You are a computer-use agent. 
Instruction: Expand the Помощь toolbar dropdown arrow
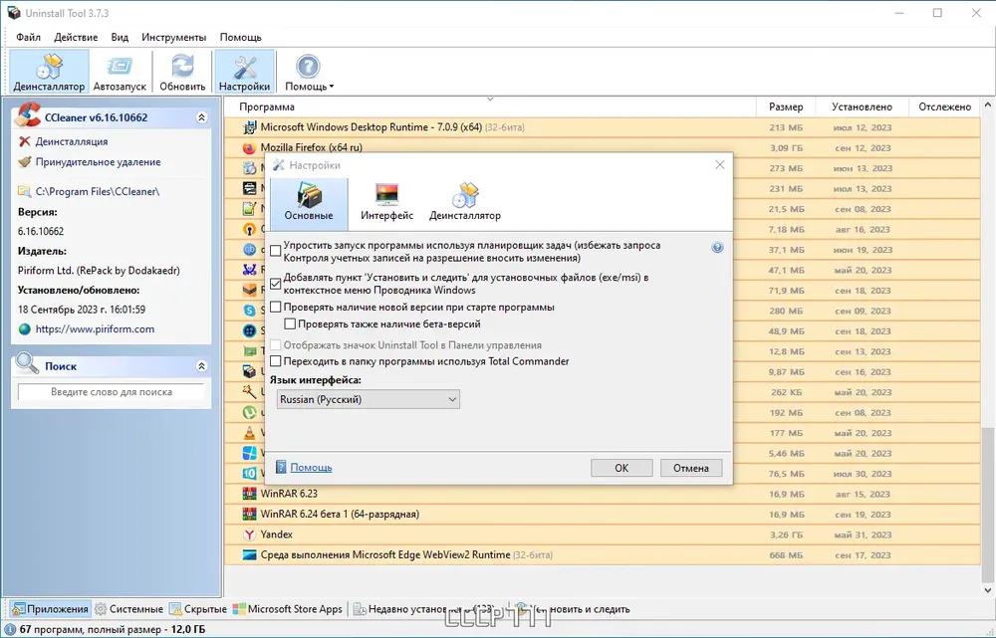pos(331,87)
